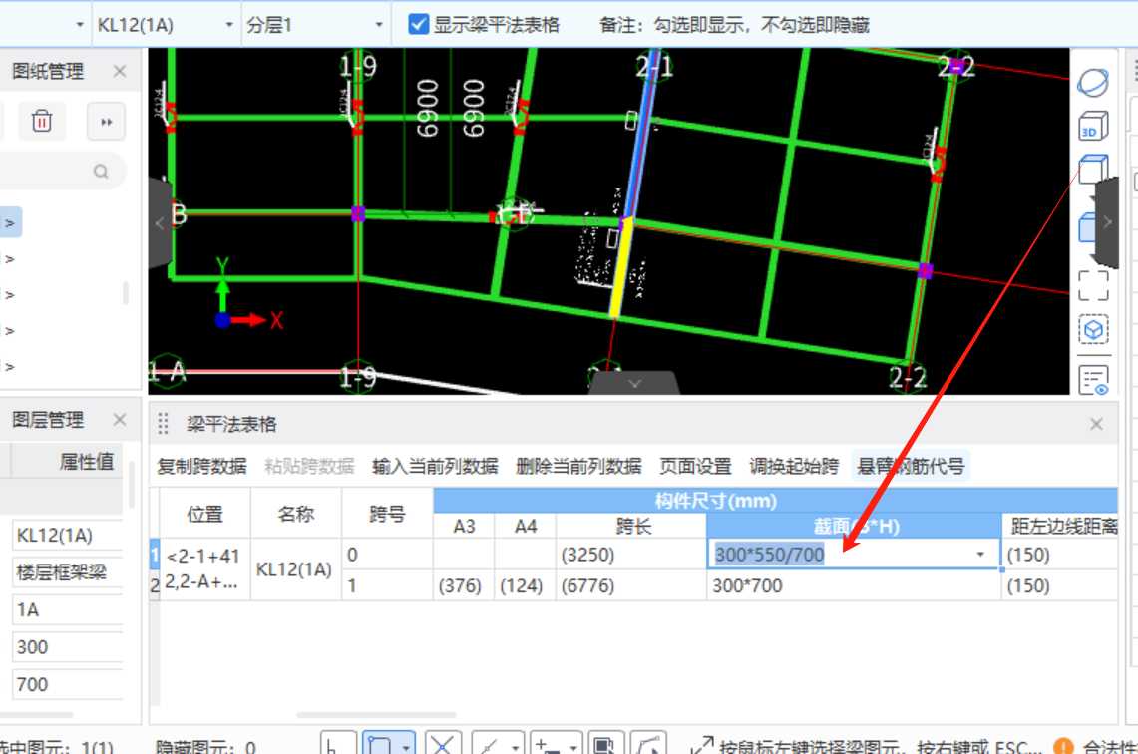
Task: Click the 粘贴跨数据 button
Action: tap(309, 466)
